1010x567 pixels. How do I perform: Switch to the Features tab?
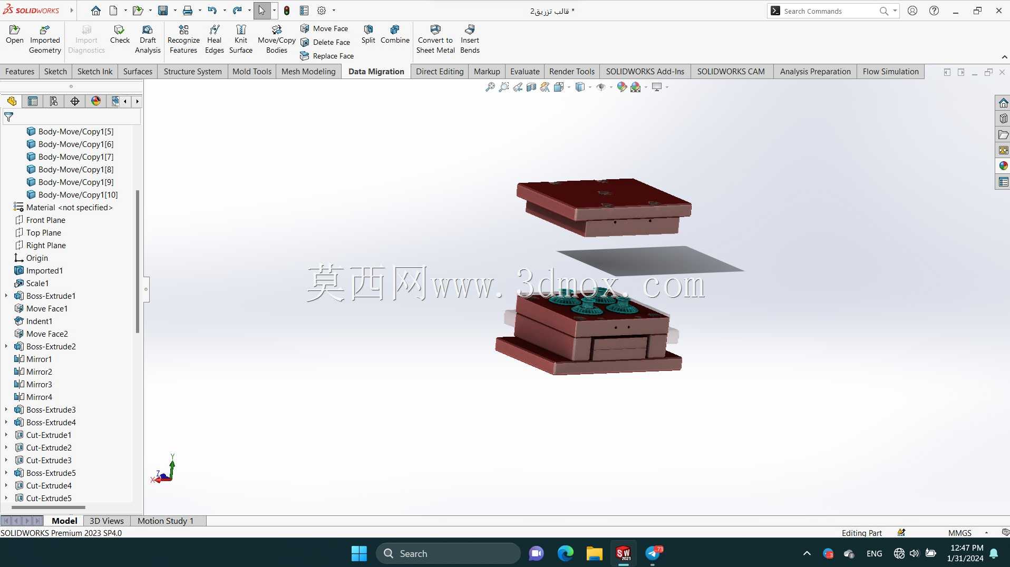pos(20,72)
